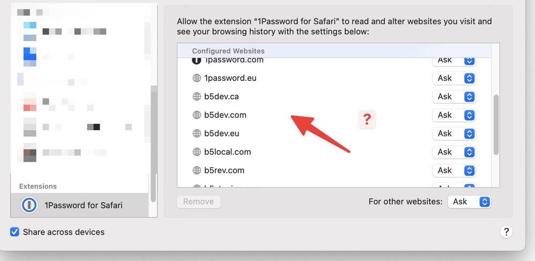Click the globe icon beside b5dev.eu

197,133
